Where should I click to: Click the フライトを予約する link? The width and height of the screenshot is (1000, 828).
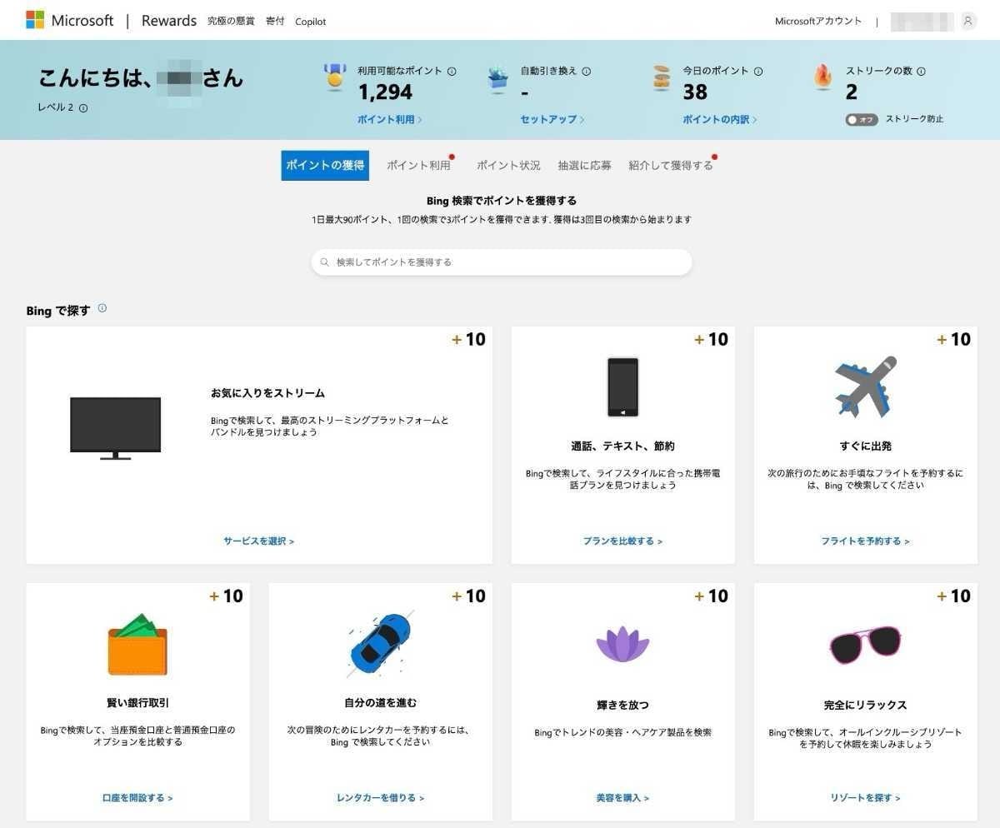(864, 541)
